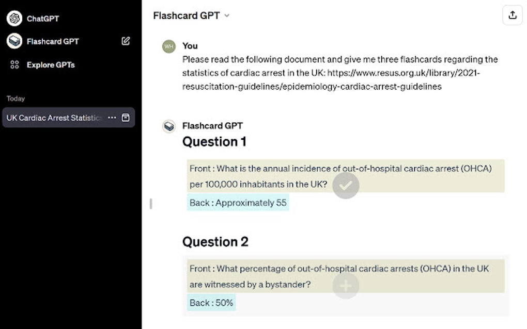Open the UK Cardiac Arrest Statistics conversation

(x=54, y=118)
